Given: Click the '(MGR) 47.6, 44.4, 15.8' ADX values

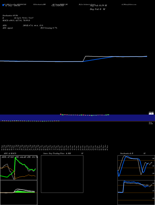Looking at the screenshot, I should point(33,25).
